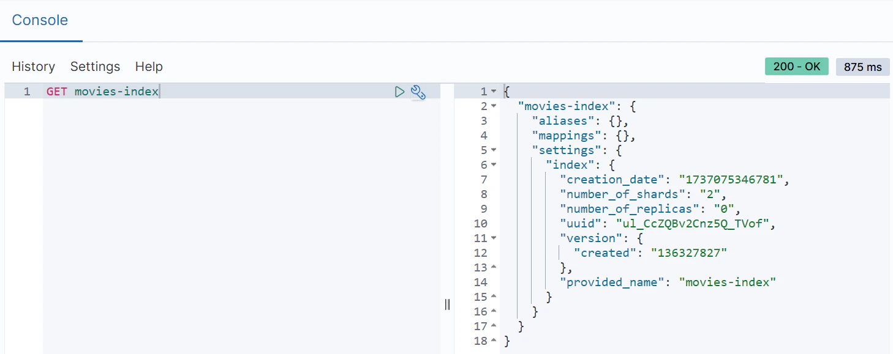Click the 200 - OK status badge
The image size is (893, 354).
pos(797,67)
